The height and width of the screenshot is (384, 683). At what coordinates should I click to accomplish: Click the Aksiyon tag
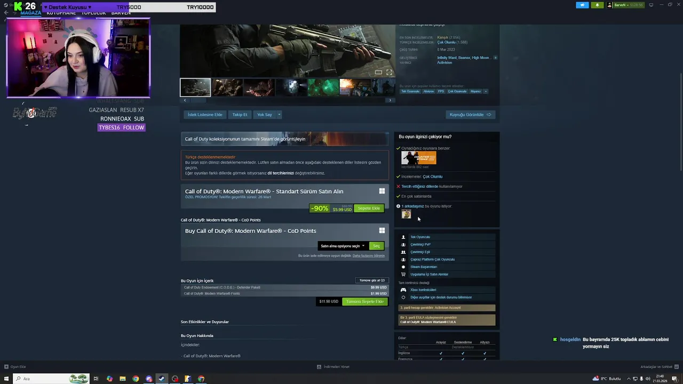pos(428,91)
